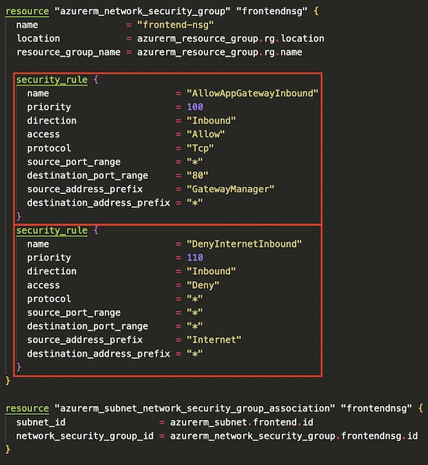The width and height of the screenshot is (428, 465).
Task: Click the subnet_id attribute key
Action: (x=41, y=422)
